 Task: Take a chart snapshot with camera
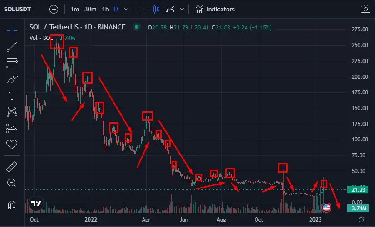point(365,10)
